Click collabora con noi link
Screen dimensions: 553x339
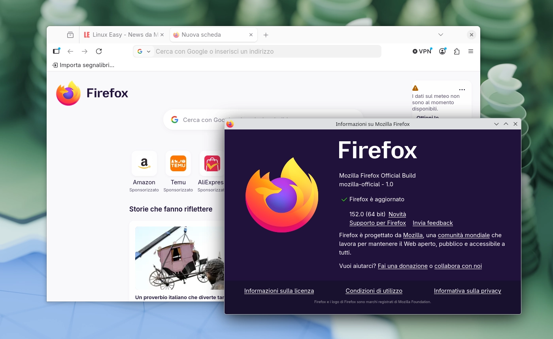pyautogui.click(x=458, y=266)
